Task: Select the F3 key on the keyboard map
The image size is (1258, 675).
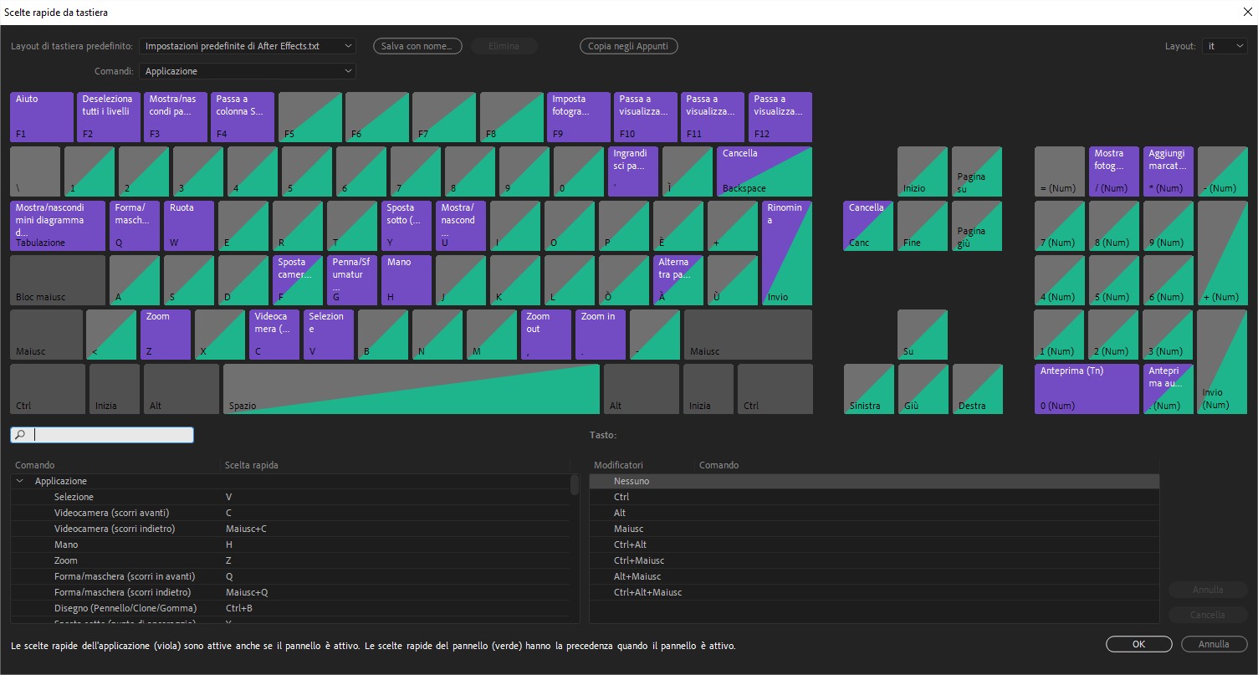Action: tap(176, 117)
